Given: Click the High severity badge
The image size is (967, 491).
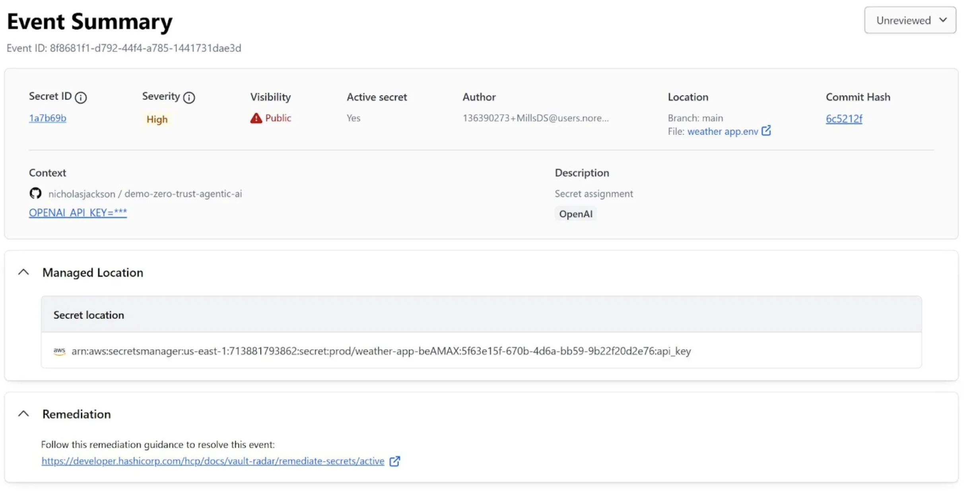Looking at the screenshot, I should tap(157, 119).
